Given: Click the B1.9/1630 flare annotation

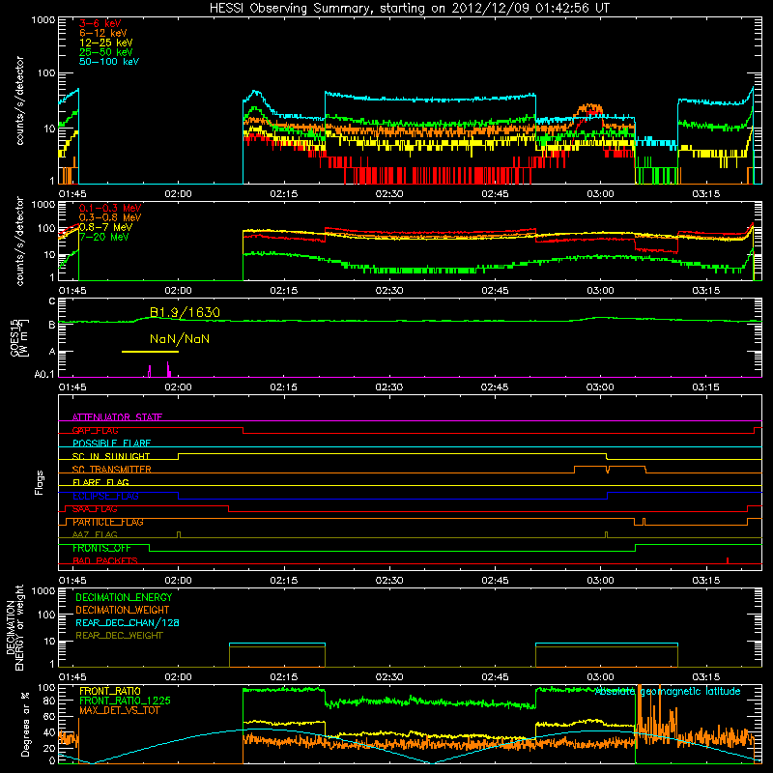Looking at the screenshot, I should pos(185,312).
